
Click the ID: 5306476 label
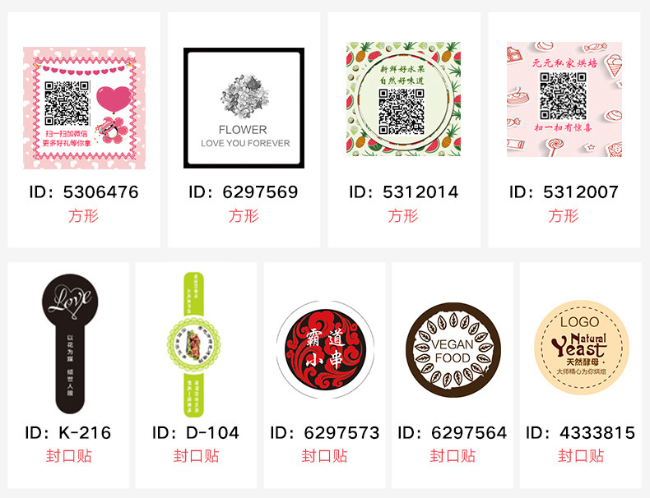(x=84, y=192)
